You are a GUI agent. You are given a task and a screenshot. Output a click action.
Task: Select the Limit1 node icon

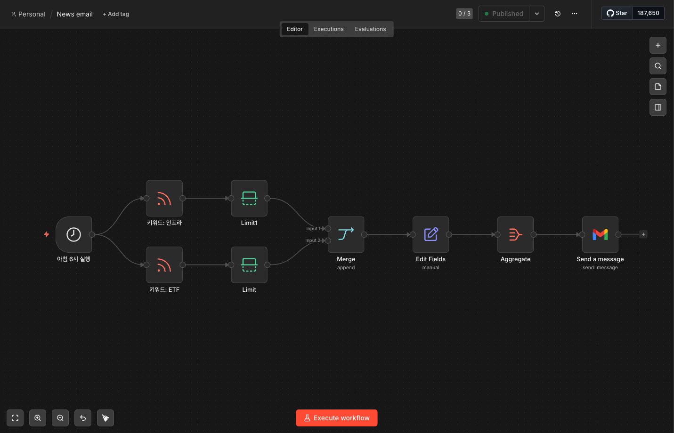(249, 198)
